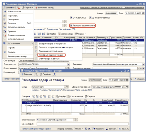Select Расходный ордер на товары menu item
Image resolution: width=148 pixels, height=133 pixels.
pos(51,55)
